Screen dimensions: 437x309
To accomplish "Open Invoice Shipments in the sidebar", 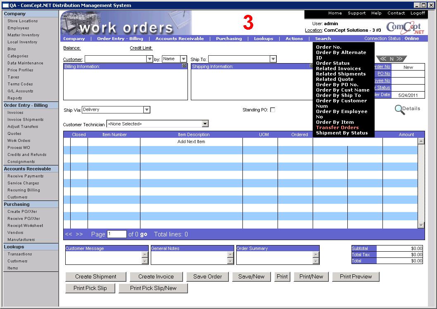I will pos(25,120).
